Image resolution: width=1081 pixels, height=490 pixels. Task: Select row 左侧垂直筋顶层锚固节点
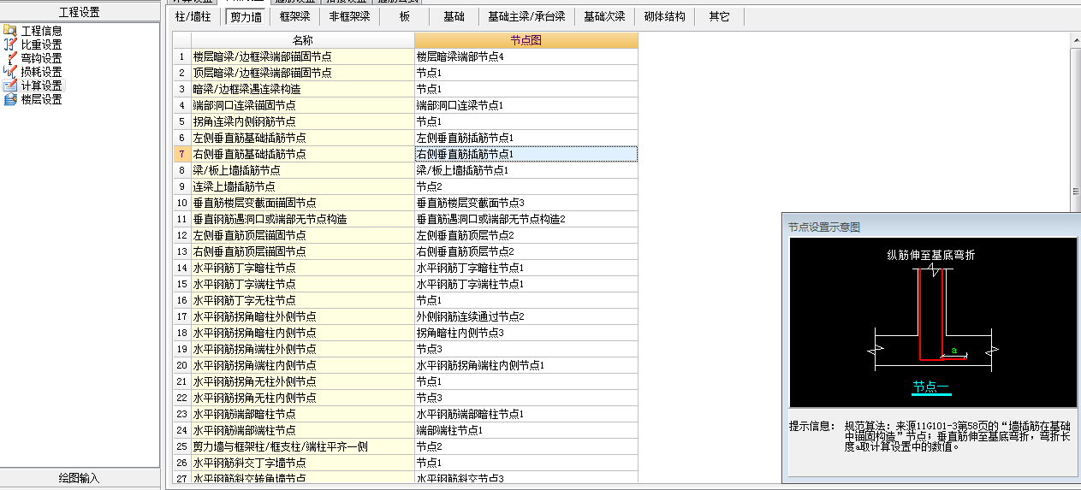303,235
